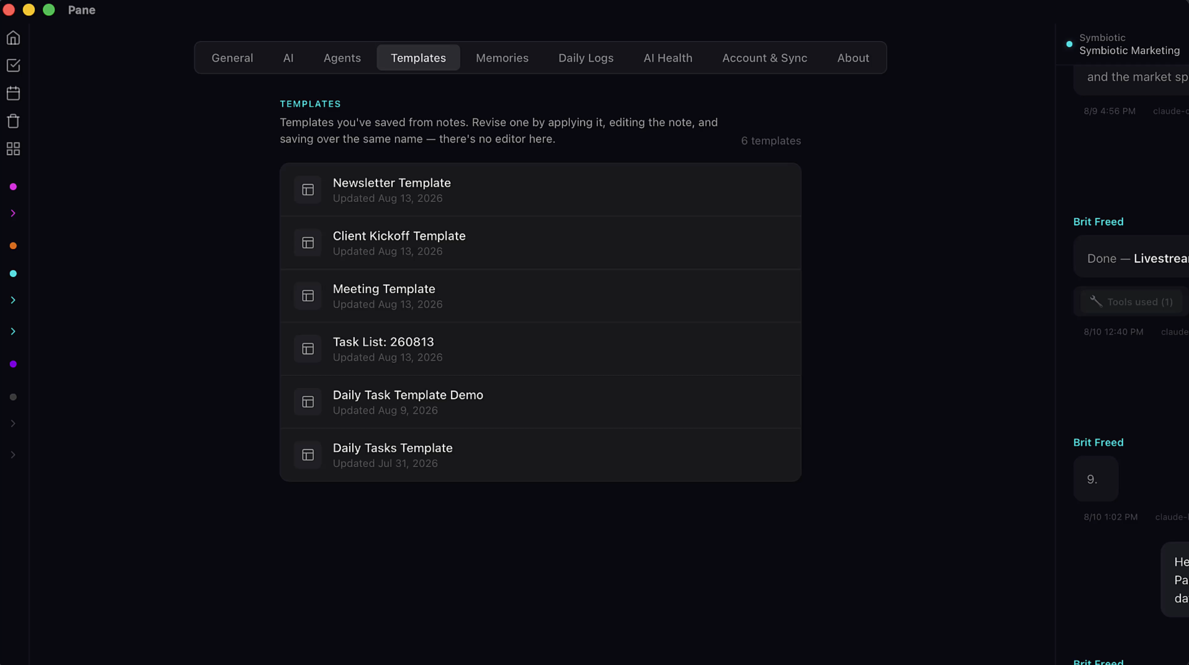Click the Daily Task Template Demo icon
The height and width of the screenshot is (665, 1189).
coord(308,402)
